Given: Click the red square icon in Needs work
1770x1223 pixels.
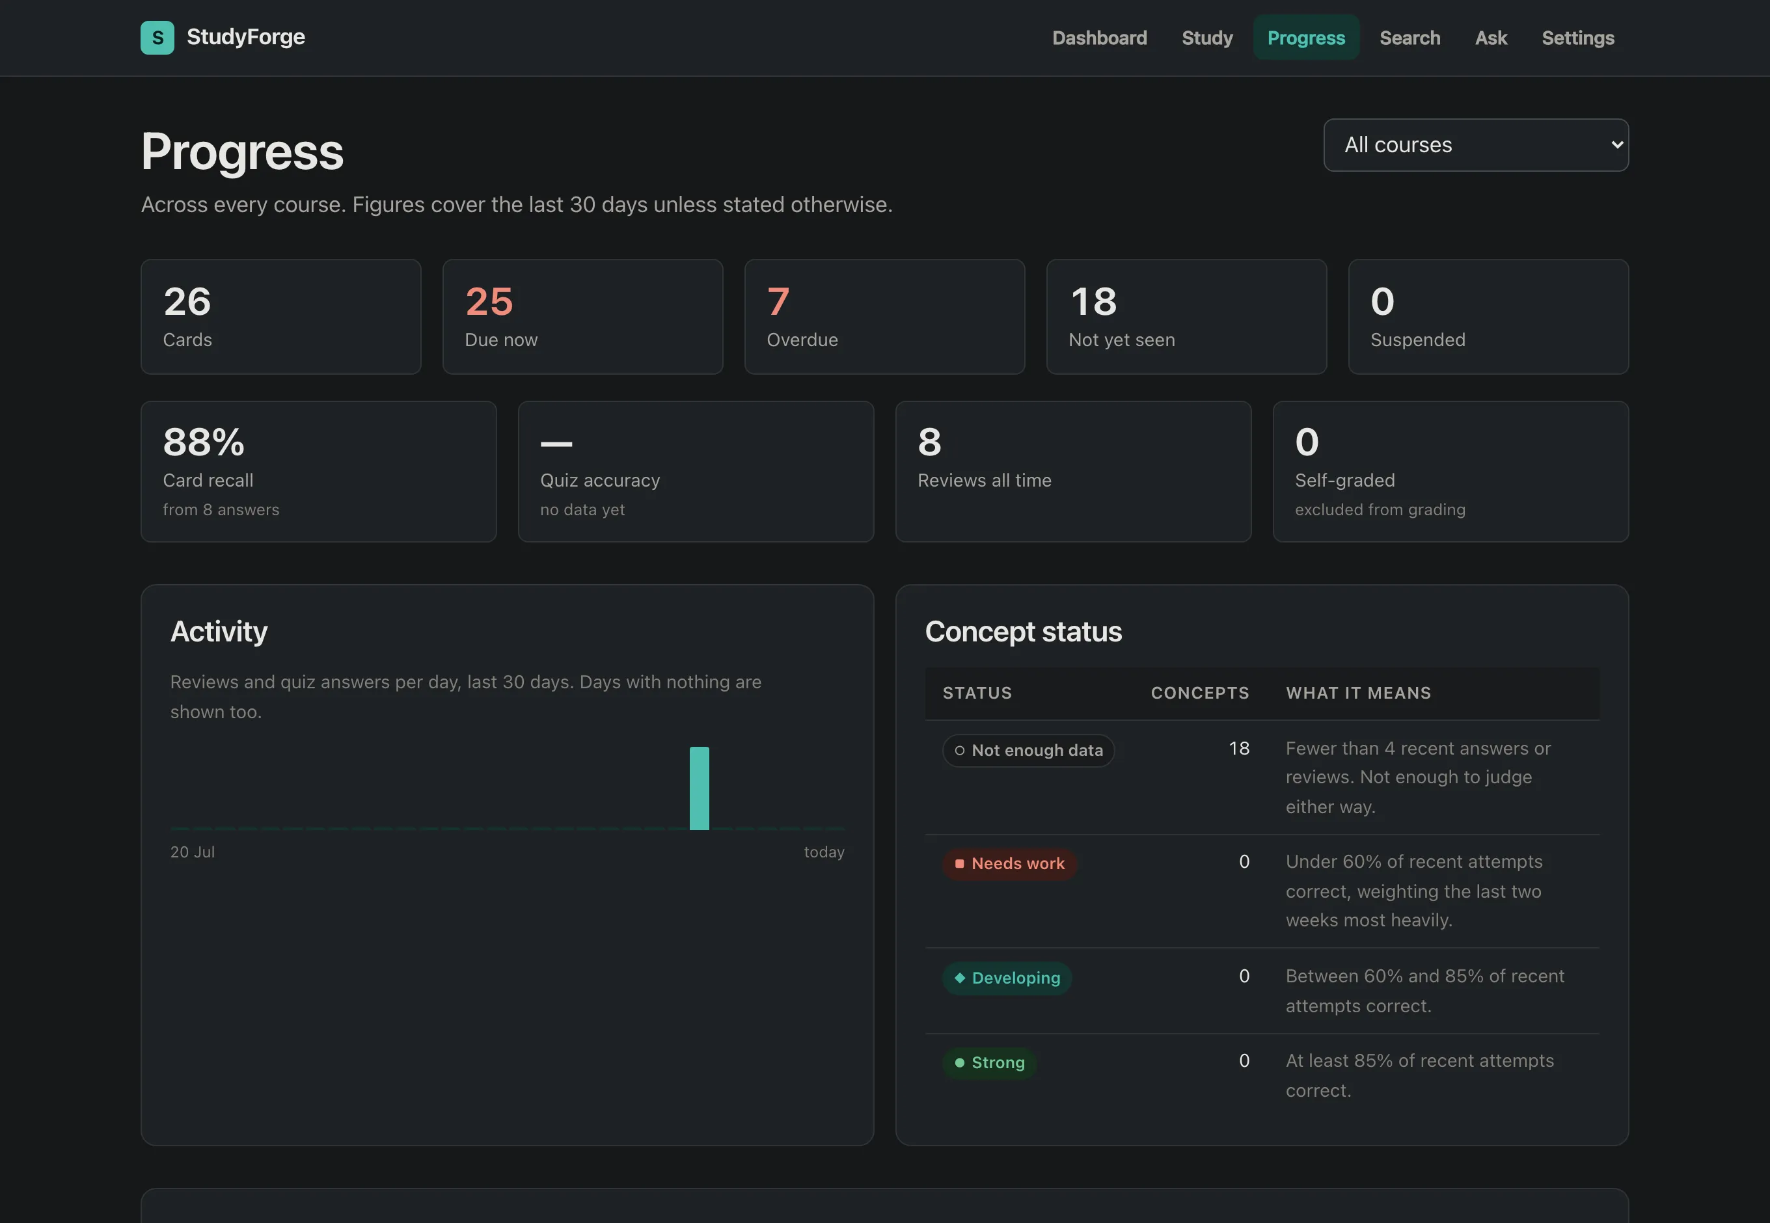Looking at the screenshot, I should coord(960,864).
